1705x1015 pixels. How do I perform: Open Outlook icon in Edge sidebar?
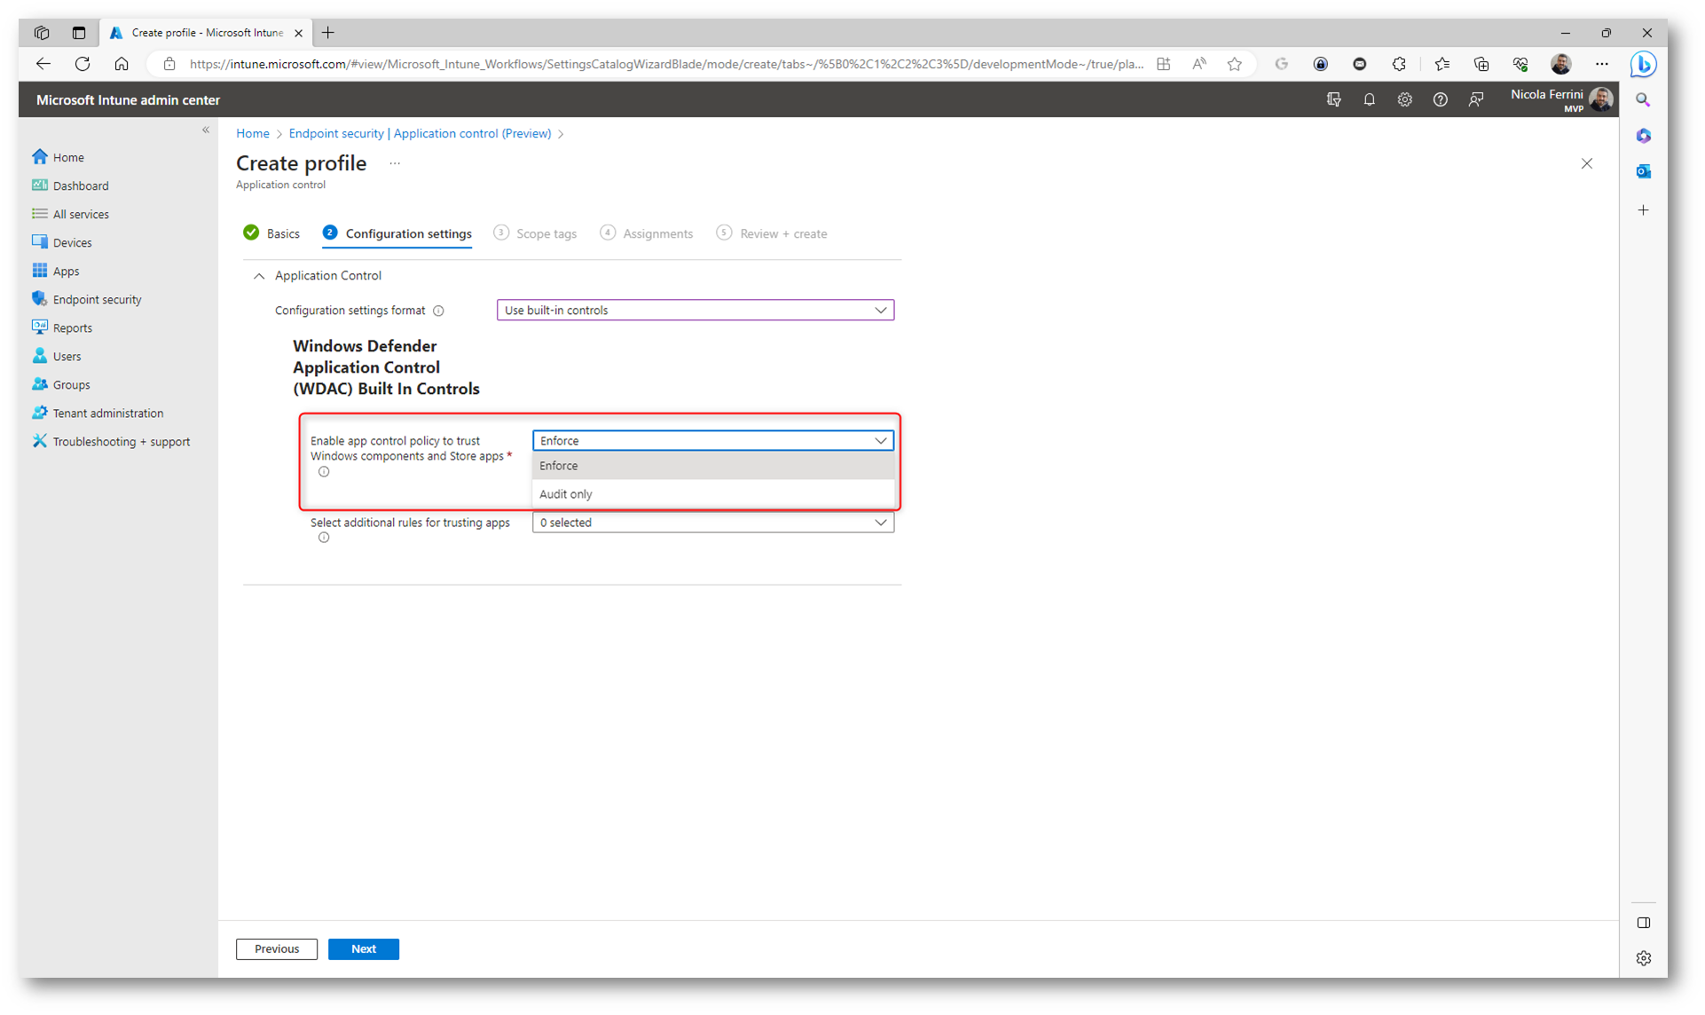(x=1643, y=171)
